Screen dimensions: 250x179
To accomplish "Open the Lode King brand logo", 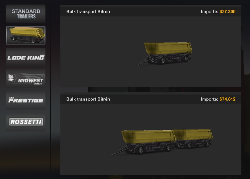I will tap(26, 57).
